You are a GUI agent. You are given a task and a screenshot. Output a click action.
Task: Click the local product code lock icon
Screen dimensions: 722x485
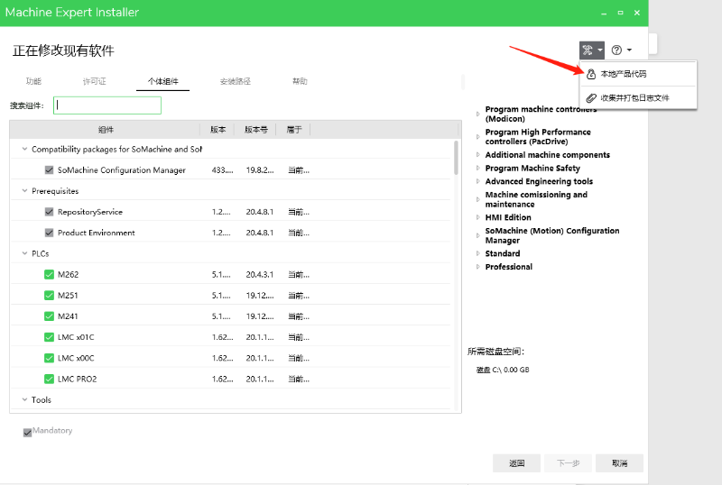click(591, 74)
